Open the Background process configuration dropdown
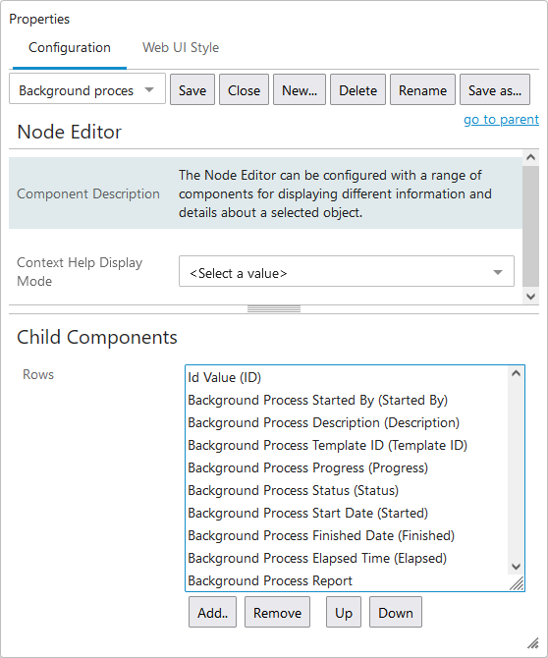 point(87,89)
